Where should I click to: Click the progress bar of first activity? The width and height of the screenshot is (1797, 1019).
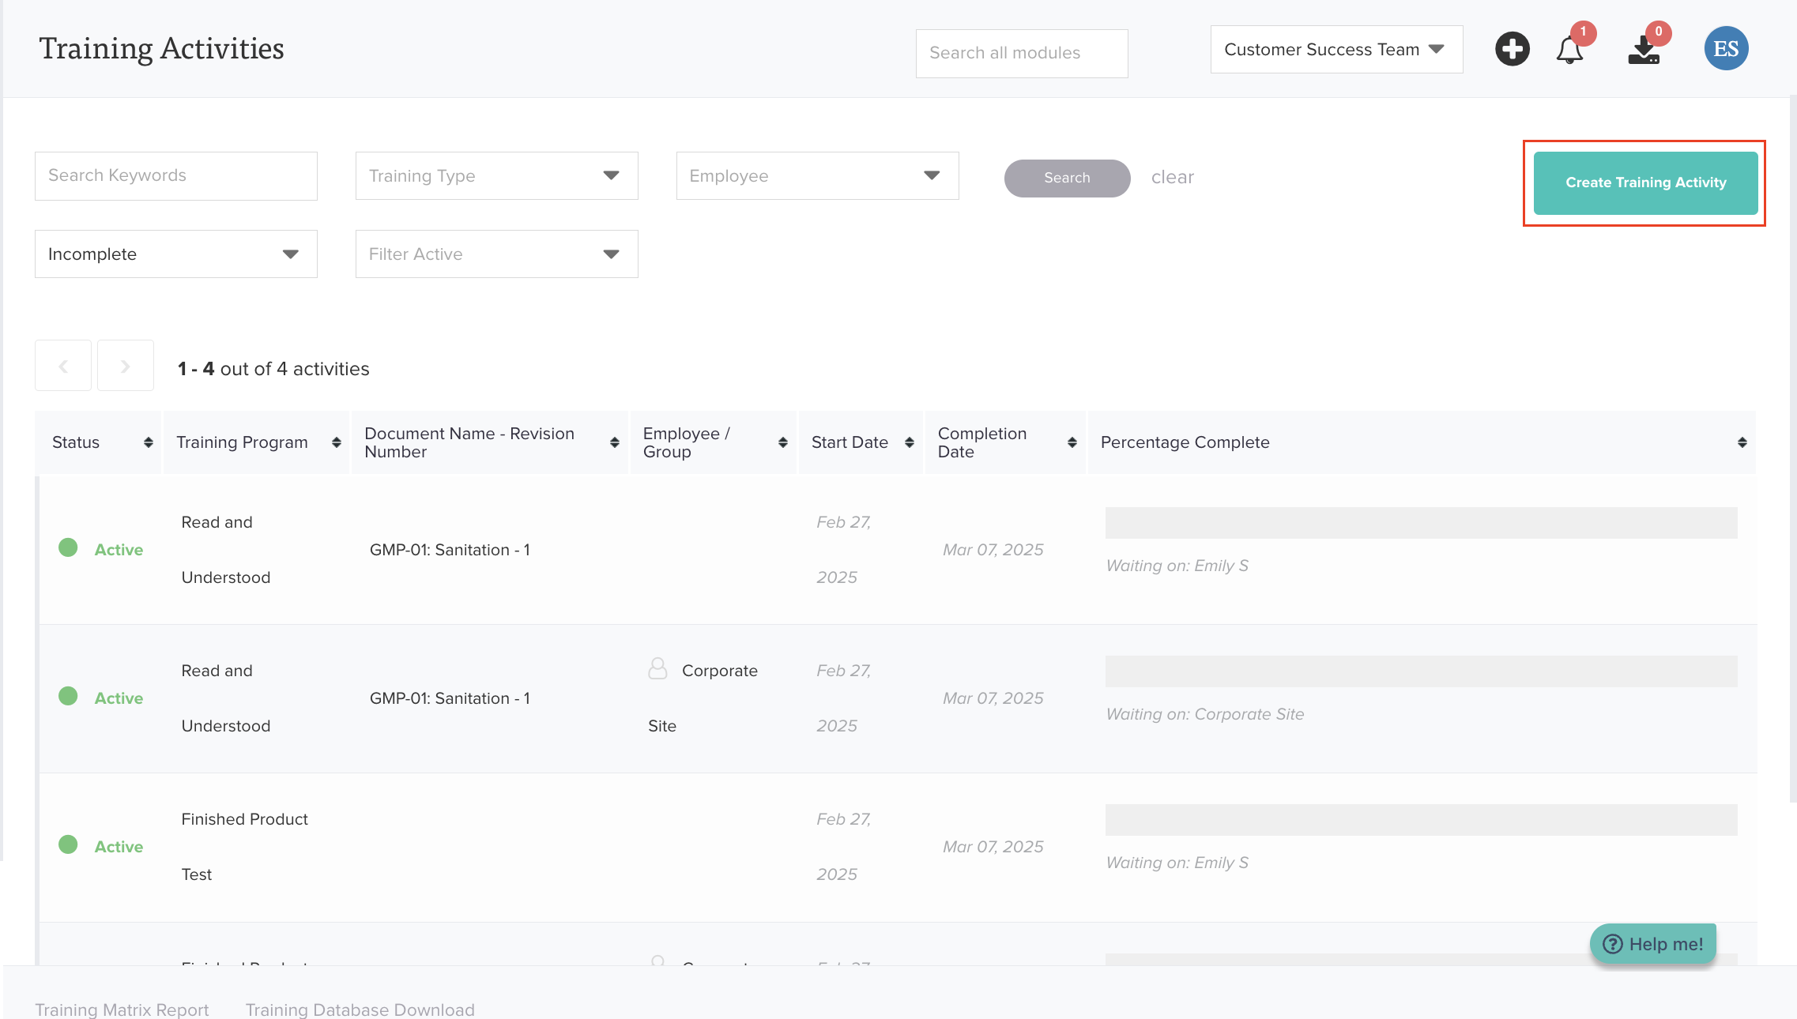[1420, 523]
